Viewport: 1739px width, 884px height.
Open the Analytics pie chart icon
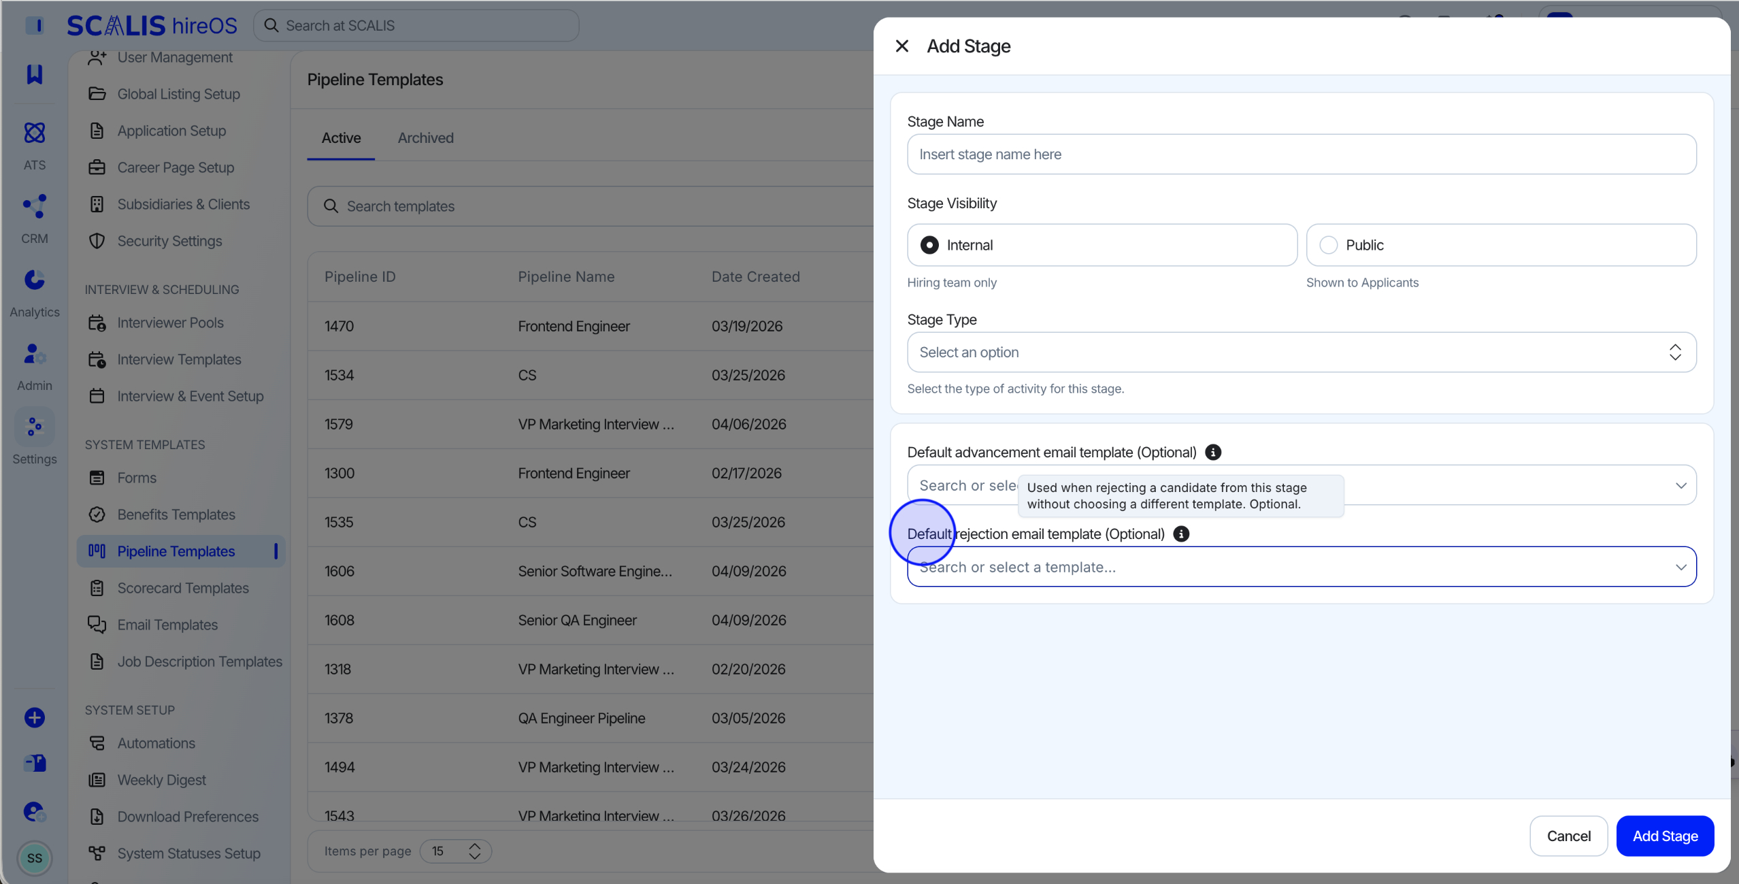click(x=35, y=280)
